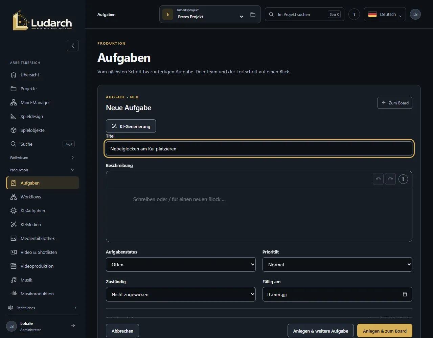This screenshot has height=338, width=433.
Task: Open the calendar picker for Fällig am
Action: click(x=405, y=294)
